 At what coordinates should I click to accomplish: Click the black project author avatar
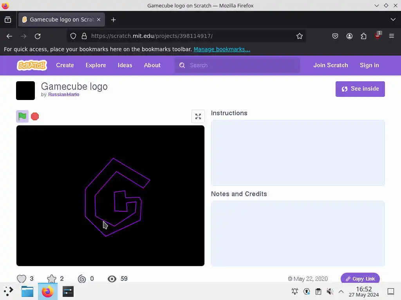tap(25, 91)
